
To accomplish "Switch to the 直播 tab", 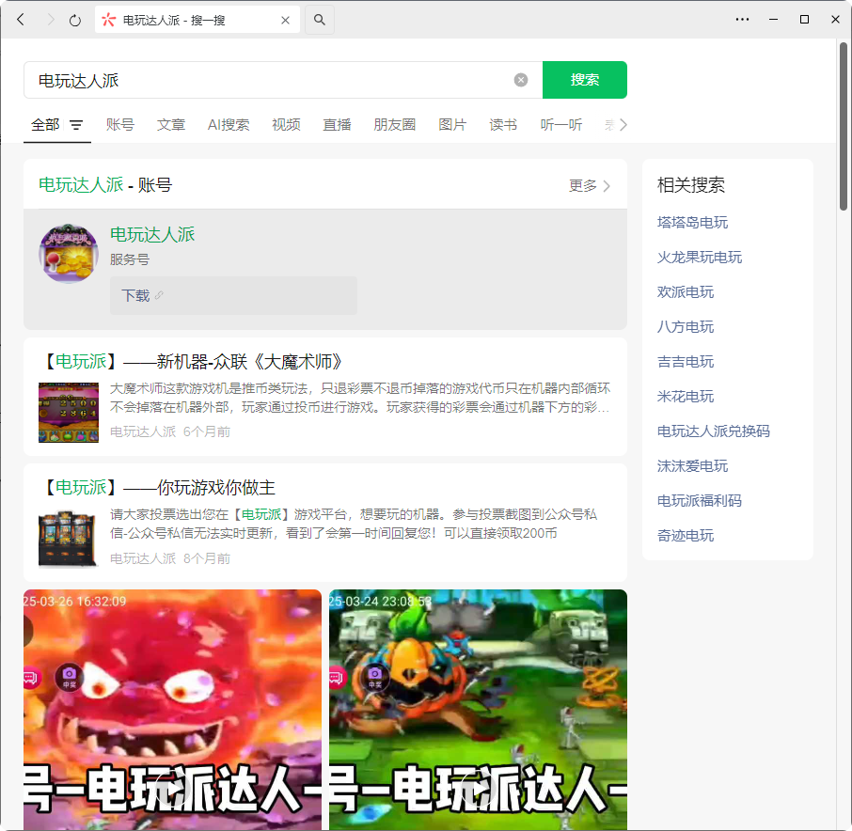I will pyautogui.click(x=337, y=125).
